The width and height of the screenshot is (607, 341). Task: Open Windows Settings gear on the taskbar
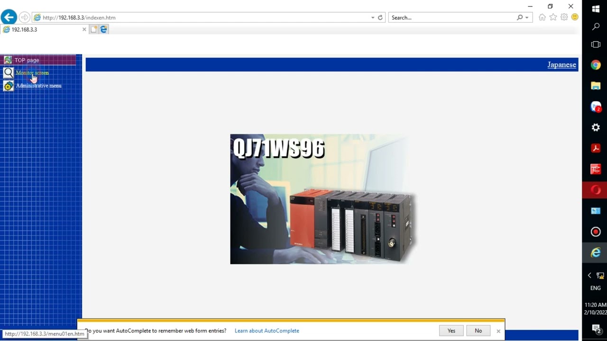(x=596, y=127)
